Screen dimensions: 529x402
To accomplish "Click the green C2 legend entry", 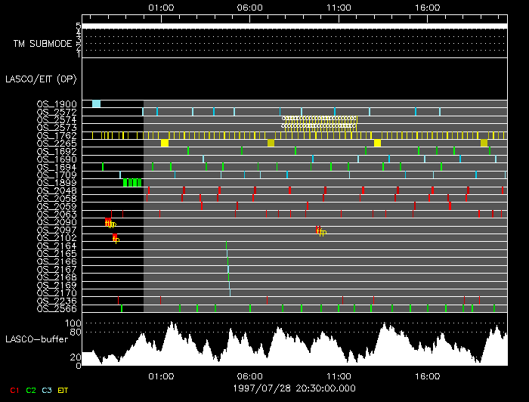I will click(x=31, y=390).
